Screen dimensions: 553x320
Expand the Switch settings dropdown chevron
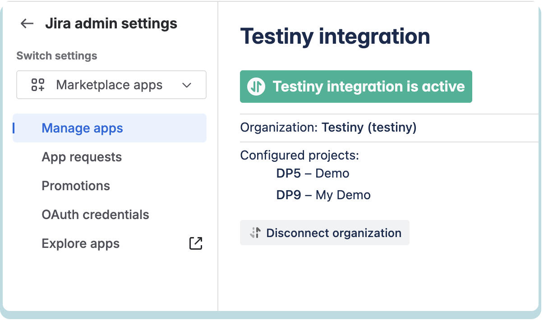coord(187,85)
